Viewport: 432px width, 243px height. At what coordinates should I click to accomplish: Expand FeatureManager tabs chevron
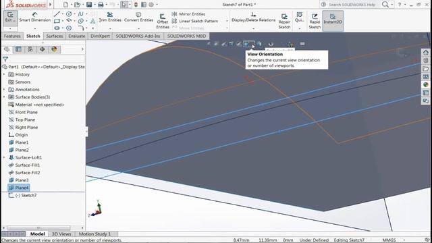coord(82,49)
